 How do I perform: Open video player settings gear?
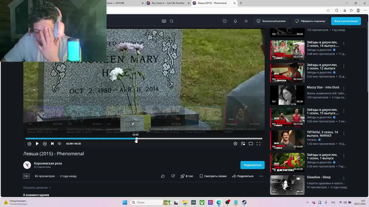(x=236, y=143)
